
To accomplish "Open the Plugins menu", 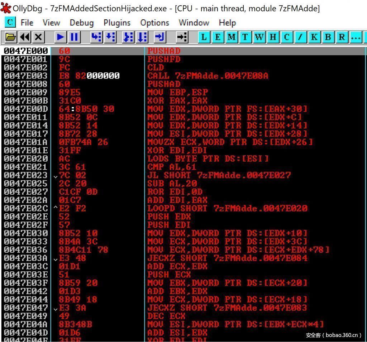I will [117, 23].
